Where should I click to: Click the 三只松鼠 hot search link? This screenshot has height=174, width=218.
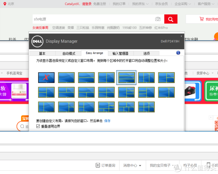83,28
